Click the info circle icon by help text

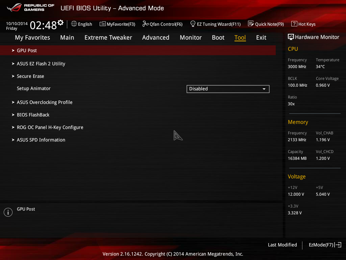point(8,212)
